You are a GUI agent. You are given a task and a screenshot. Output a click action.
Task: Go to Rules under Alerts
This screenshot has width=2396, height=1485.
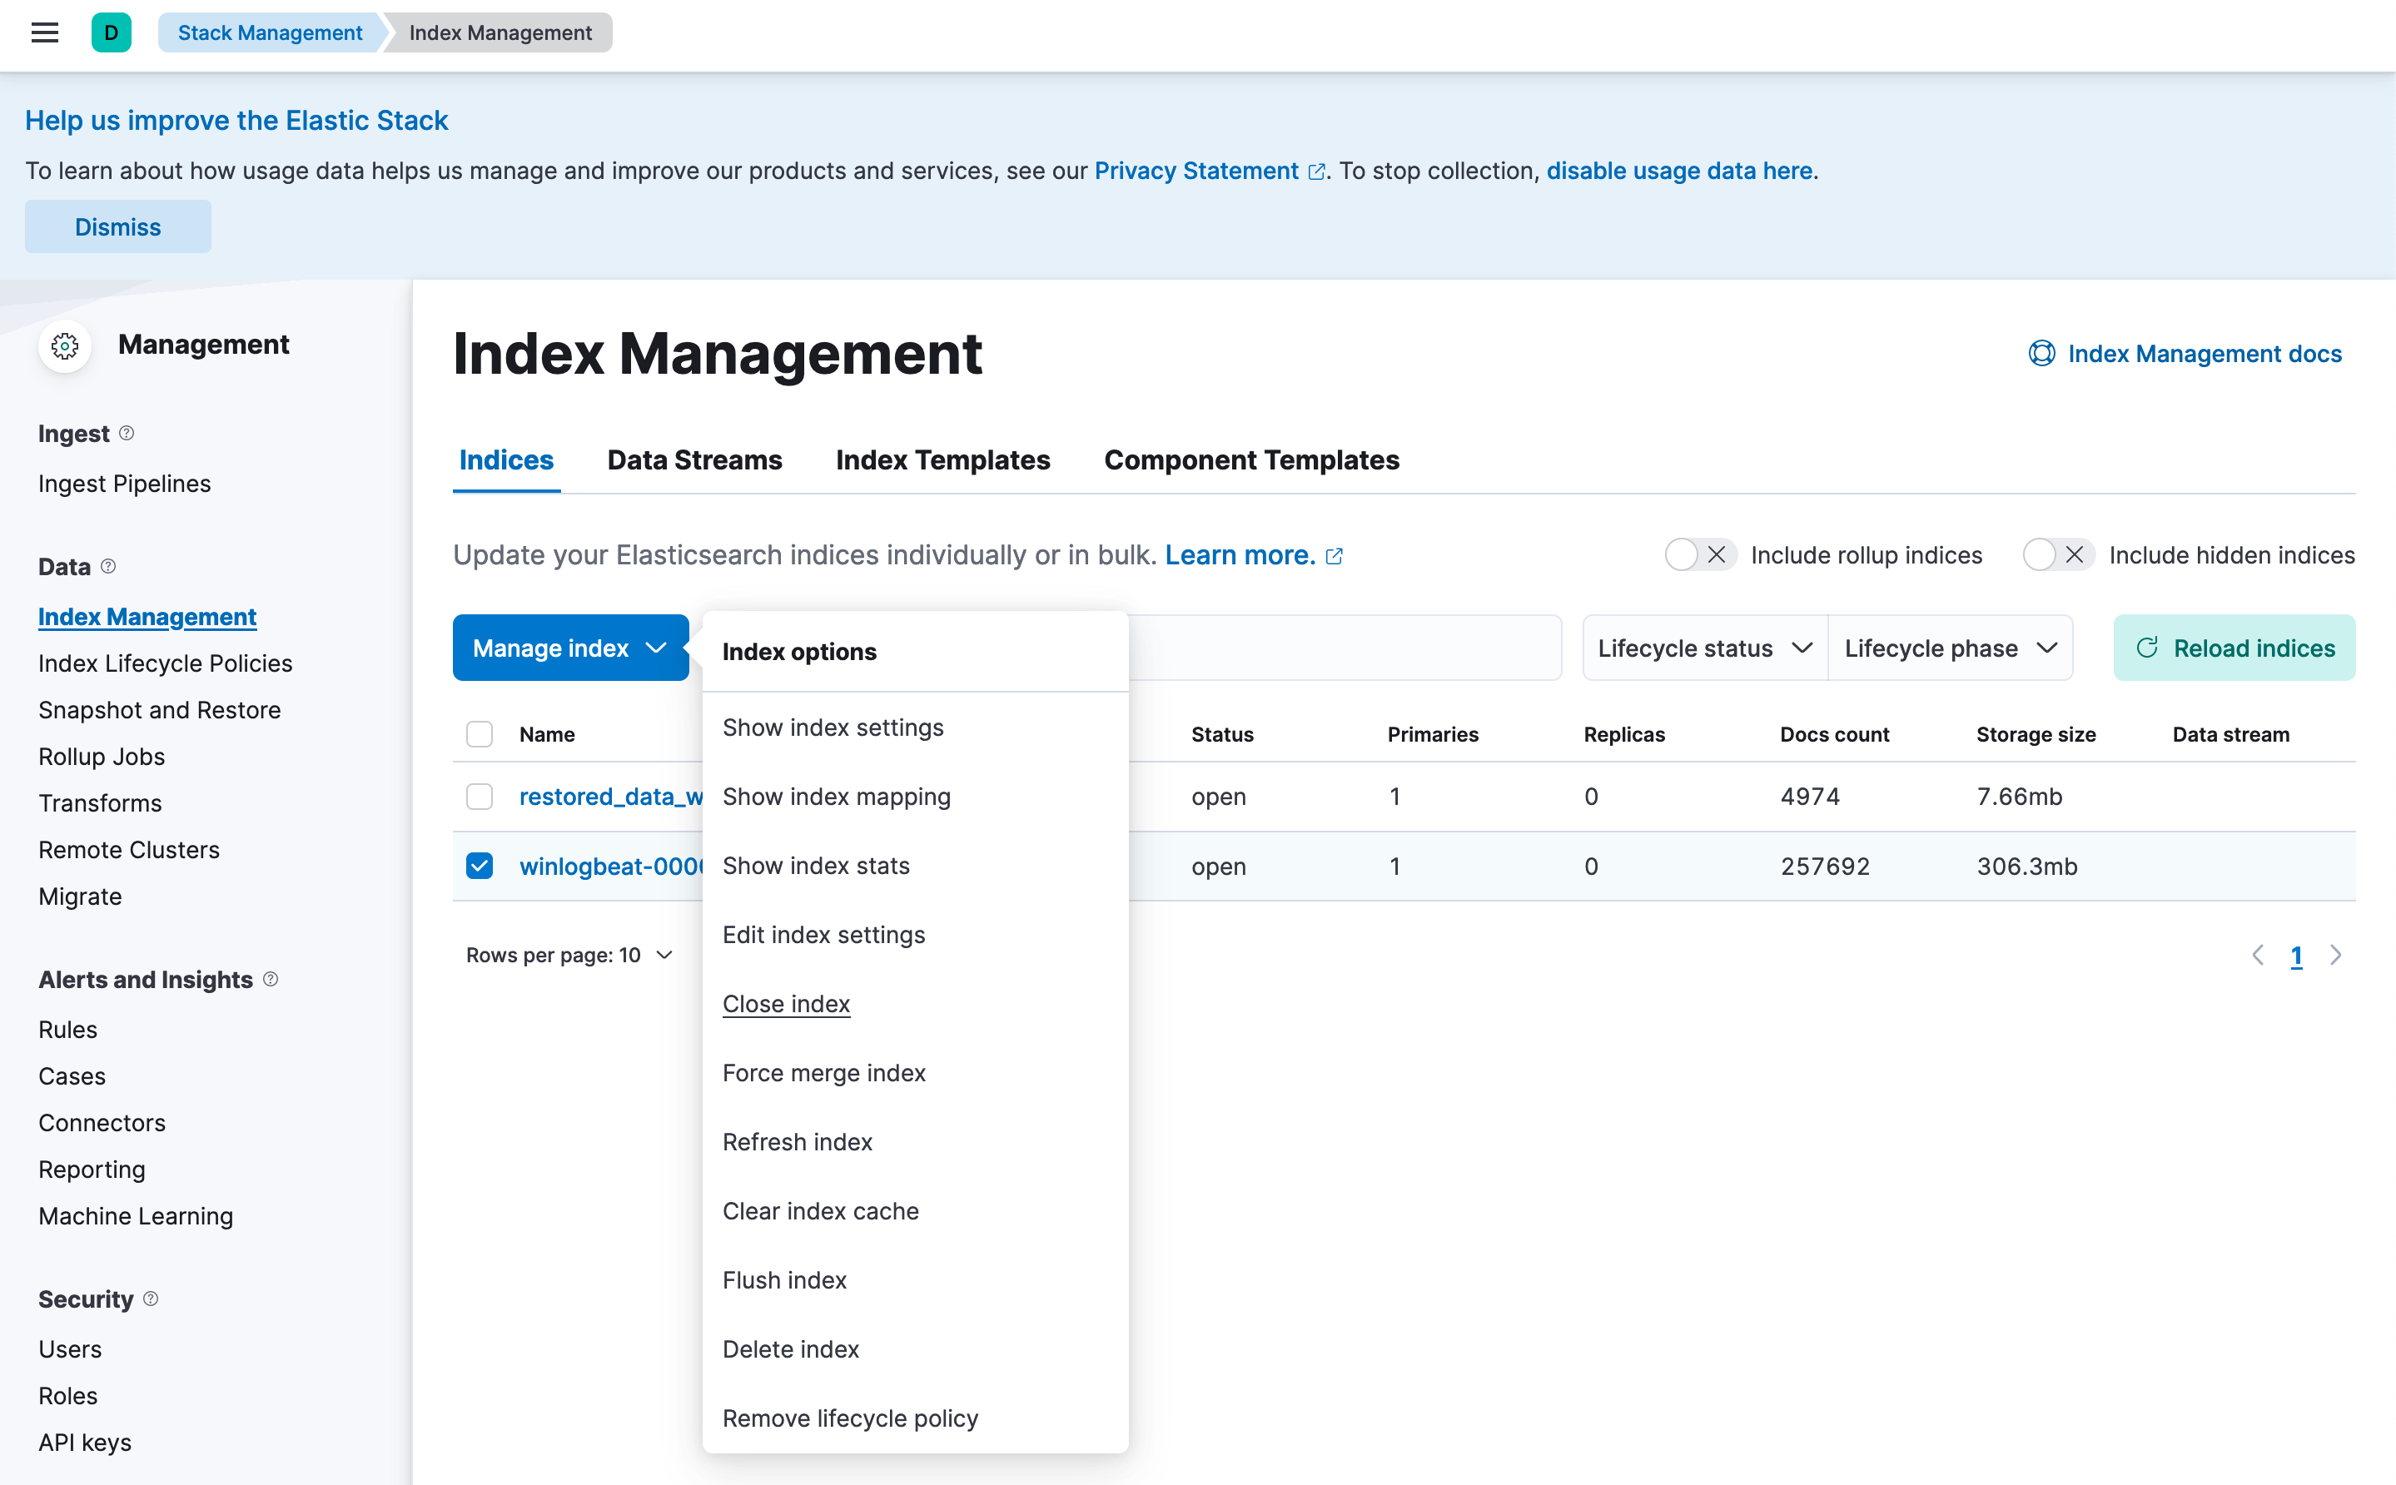point(67,1030)
